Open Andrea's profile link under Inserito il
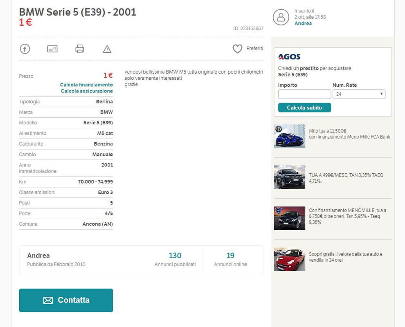The width and height of the screenshot is (405, 327). click(x=303, y=23)
